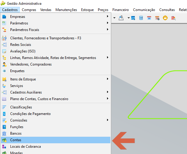This screenshot has width=187, height=154.
Task: Expand the Parâmetros submenu arrow
Action: [x=108, y=23]
